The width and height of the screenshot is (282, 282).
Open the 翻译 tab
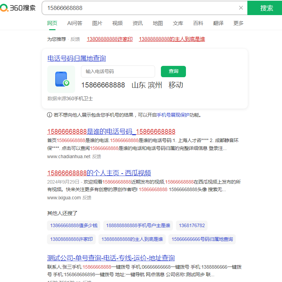point(218,23)
